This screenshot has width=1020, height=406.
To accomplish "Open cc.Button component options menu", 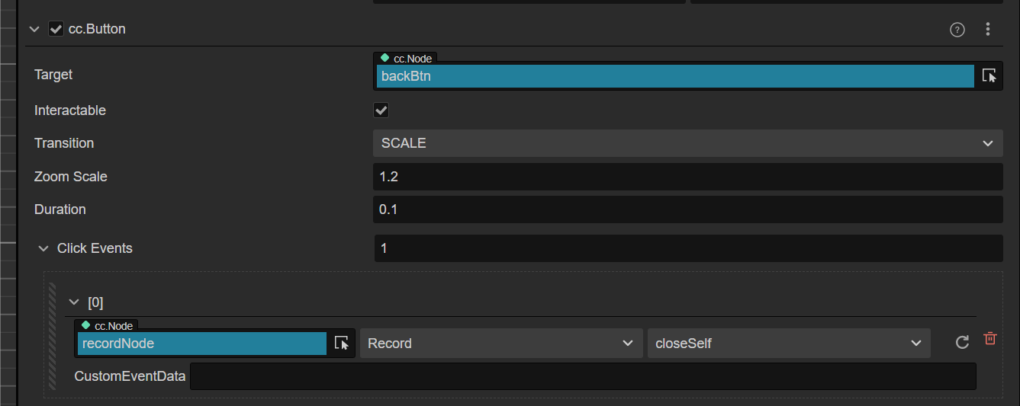I will pos(988,30).
